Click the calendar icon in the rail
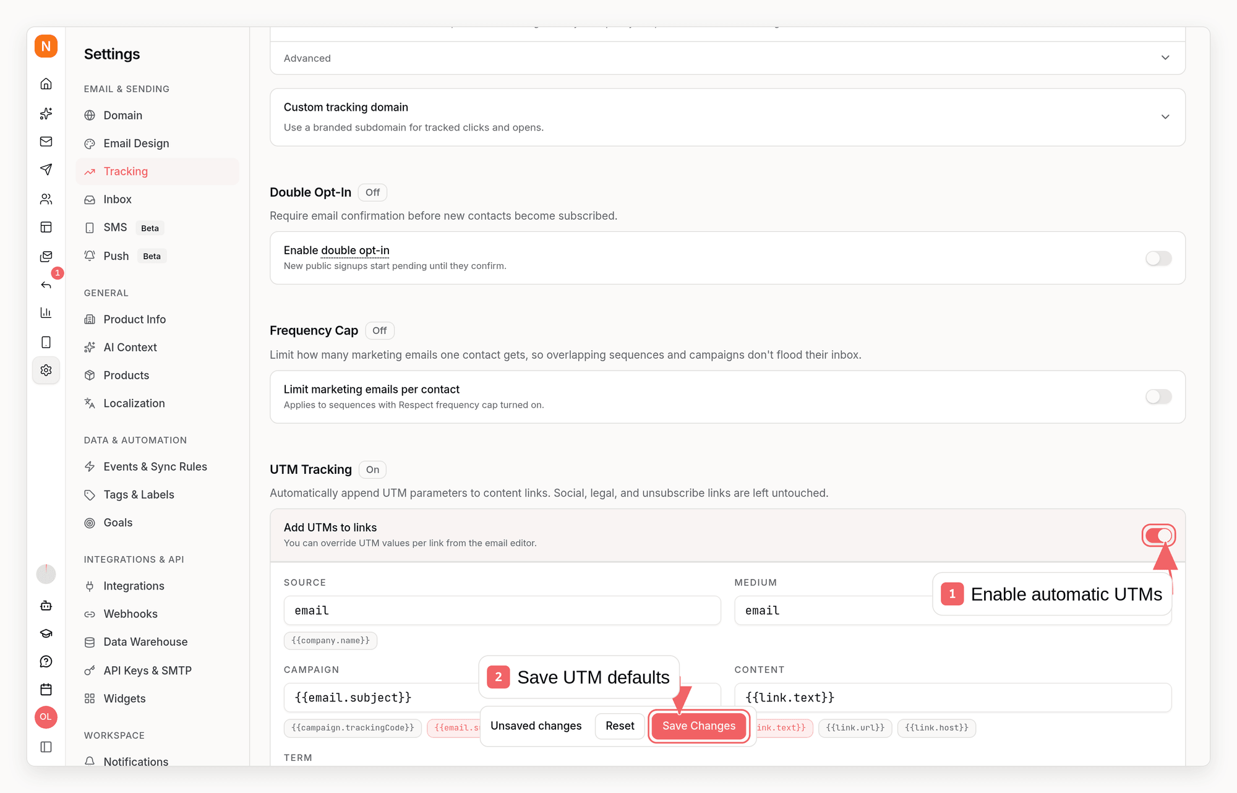This screenshot has height=793, width=1237. click(46, 690)
